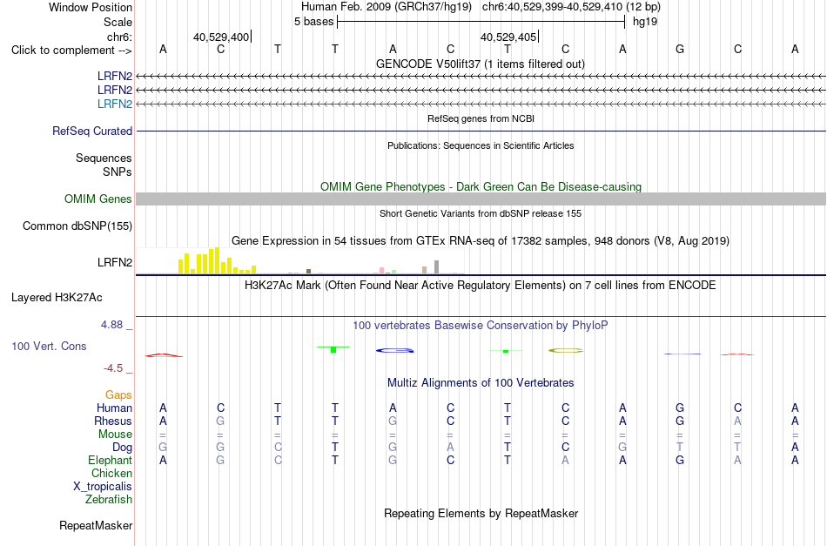
Task: Click the X_tropicalis alignment row label
Action: pyautogui.click(x=103, y=487)
